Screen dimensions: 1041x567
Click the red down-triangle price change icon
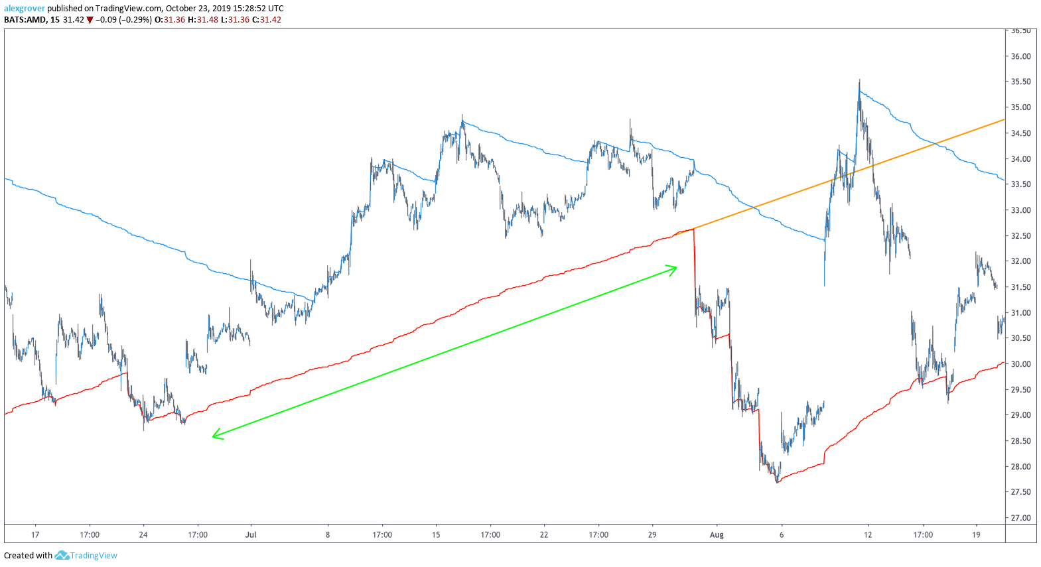click(90, 20)
